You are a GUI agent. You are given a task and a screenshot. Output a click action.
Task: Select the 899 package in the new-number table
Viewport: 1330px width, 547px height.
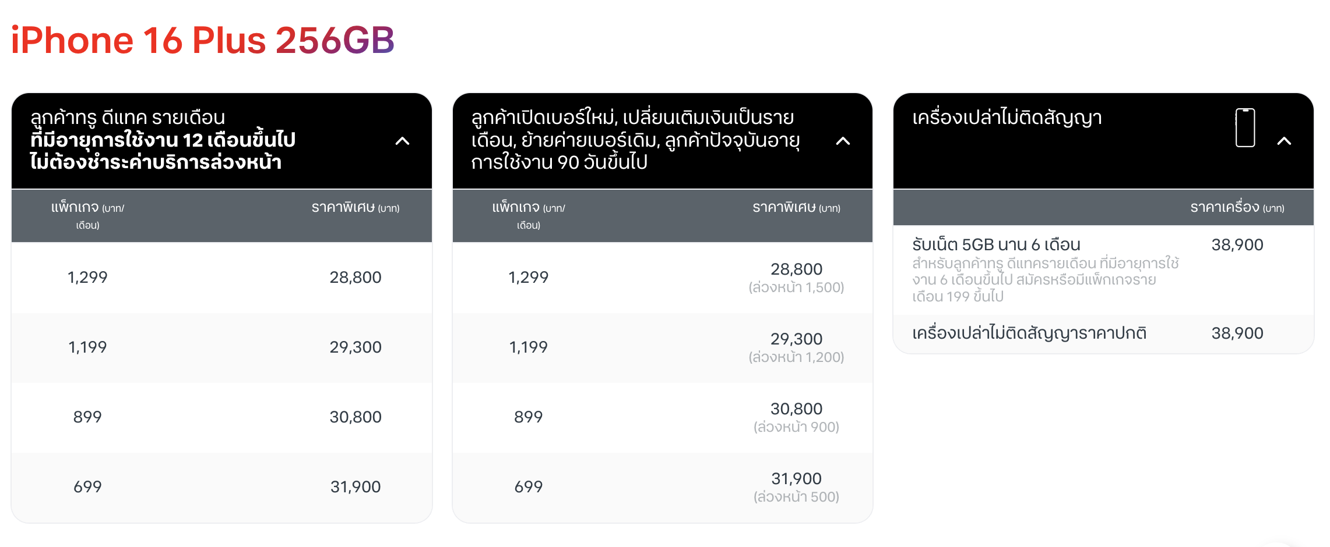coord(528,417)
